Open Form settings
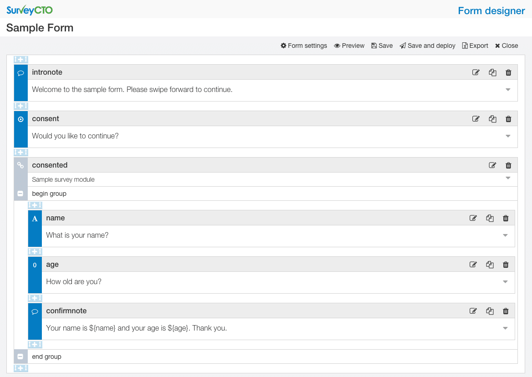Viewport: 532px width, 377px height. [x=304, y=46]
